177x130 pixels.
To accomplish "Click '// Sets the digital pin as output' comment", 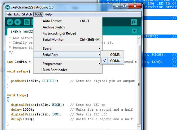I will 102,81.
